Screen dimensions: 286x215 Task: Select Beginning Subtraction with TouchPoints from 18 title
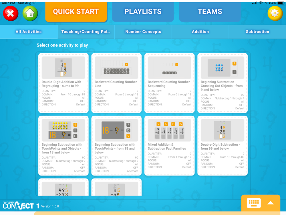pos(115,148)
